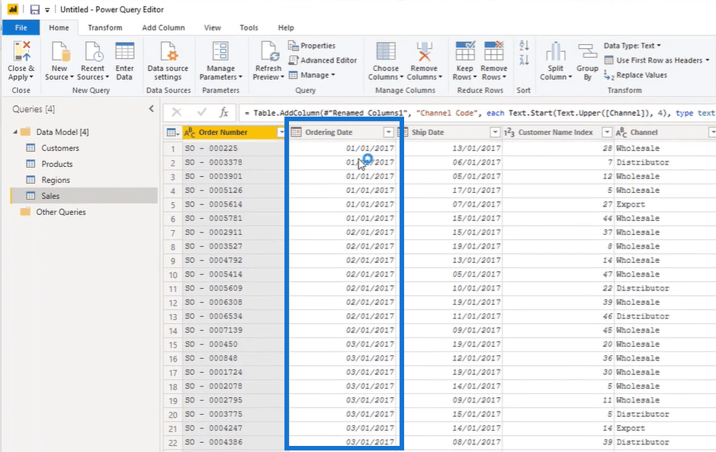
Task: Open the Help tab
Action: (286, 27)
